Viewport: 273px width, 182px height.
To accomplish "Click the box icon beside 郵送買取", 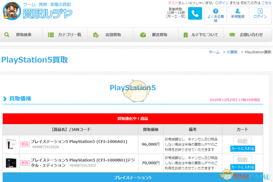I will click(143, 35).
